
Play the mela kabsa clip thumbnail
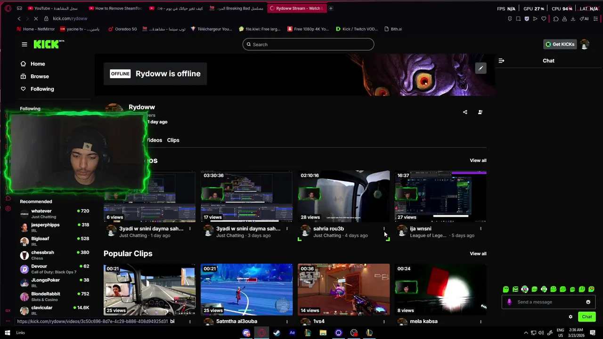[x=440, y=290]
